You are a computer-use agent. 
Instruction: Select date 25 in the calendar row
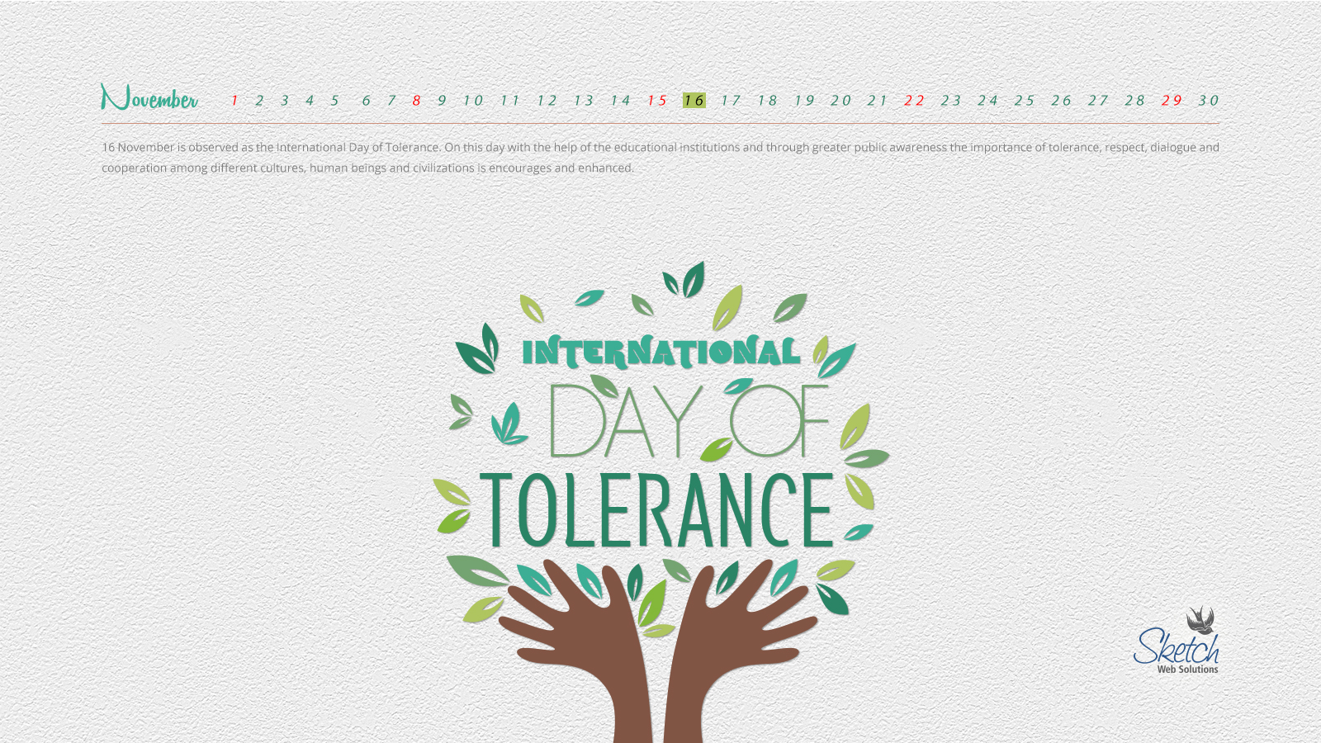(1025, 101)
